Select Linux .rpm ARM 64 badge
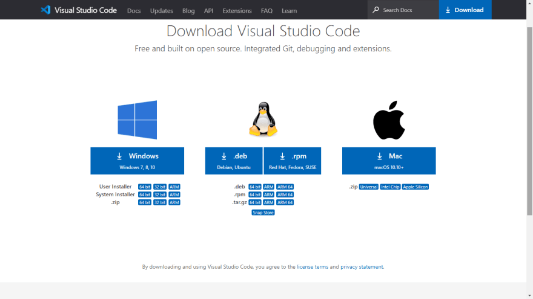 (x=285, y=195)
